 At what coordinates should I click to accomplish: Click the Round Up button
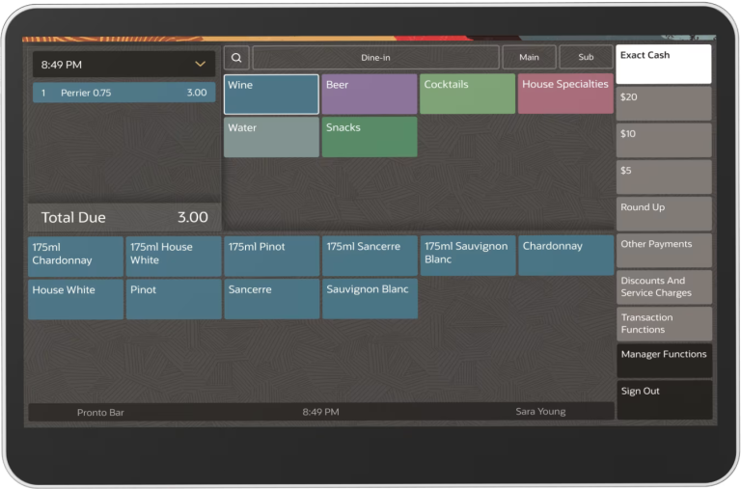tap(664, 213)
